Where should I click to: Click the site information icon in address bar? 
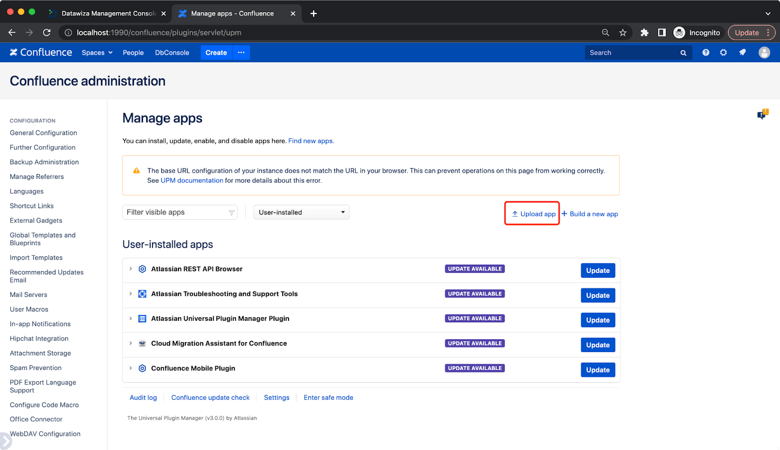[x=68, y=33]
